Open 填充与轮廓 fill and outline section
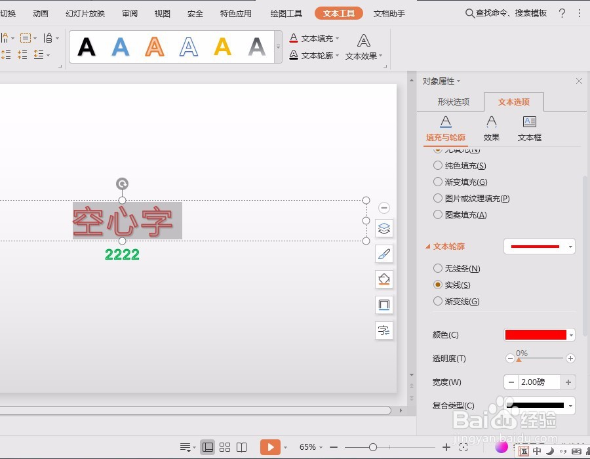590x459 pixels. (446, 129)
